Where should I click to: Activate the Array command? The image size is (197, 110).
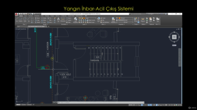click(x=50, y=22)
